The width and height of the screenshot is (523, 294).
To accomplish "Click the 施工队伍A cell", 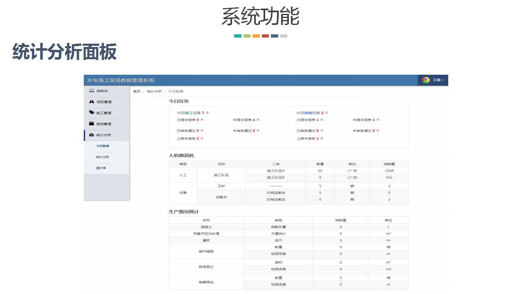I will tap(275, 171).
